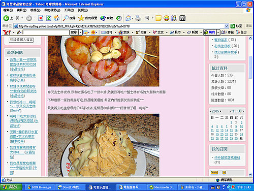254x191 pixels.
Task: Open the 檔案 (File) menu
Action: click(x=8, y=10)
